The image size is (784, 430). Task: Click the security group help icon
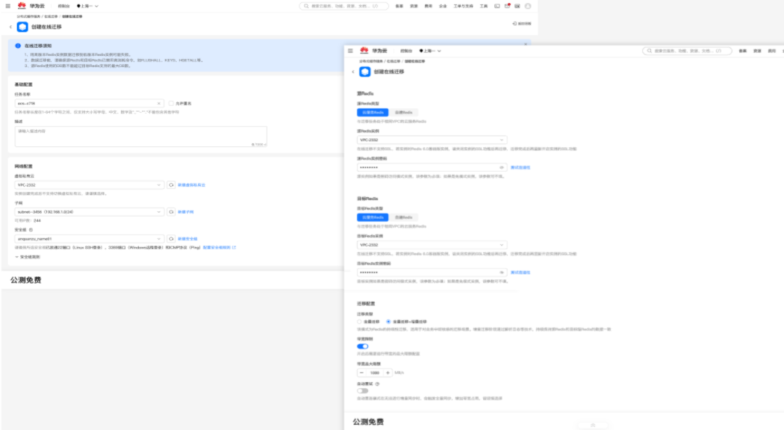[31, 230]
